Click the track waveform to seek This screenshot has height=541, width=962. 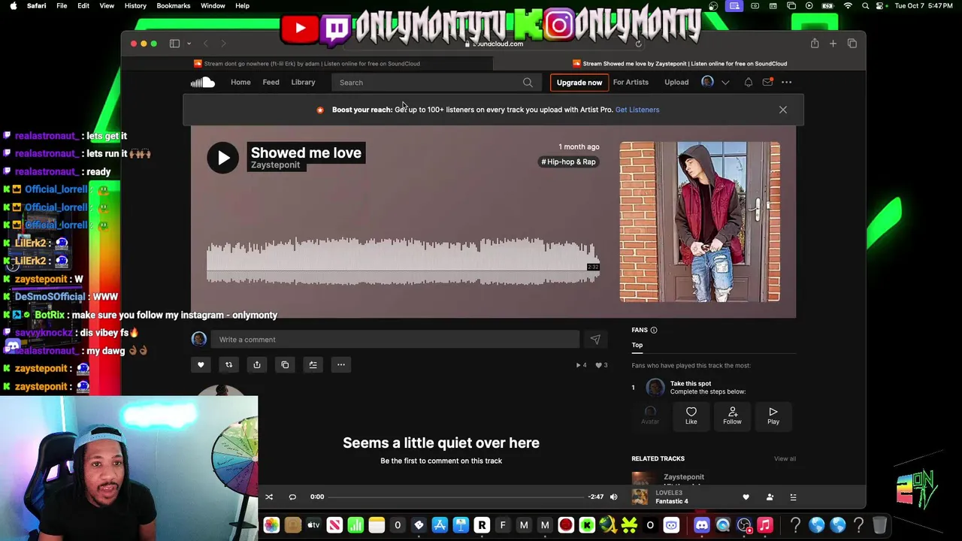click(x=403, y=261)
